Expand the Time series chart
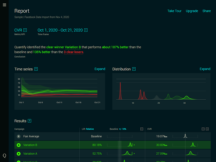The height and width of the screenshot is (162, 216). point(100,69)
